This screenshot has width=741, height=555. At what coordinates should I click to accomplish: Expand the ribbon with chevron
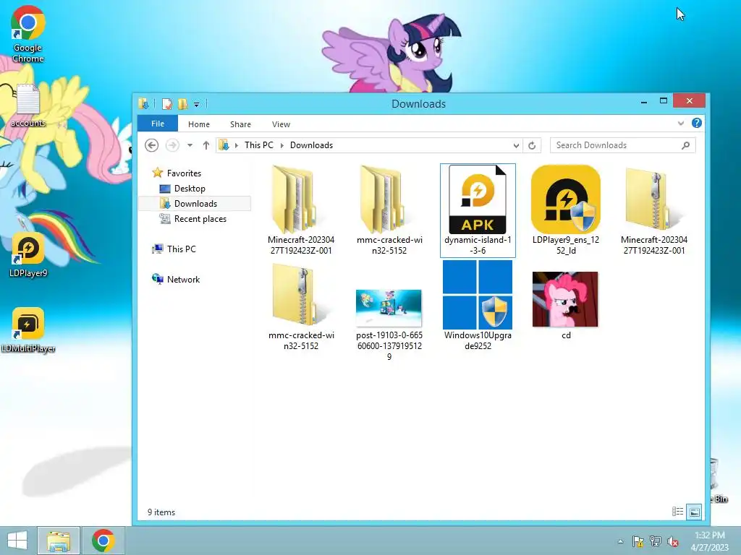(681, 123)
